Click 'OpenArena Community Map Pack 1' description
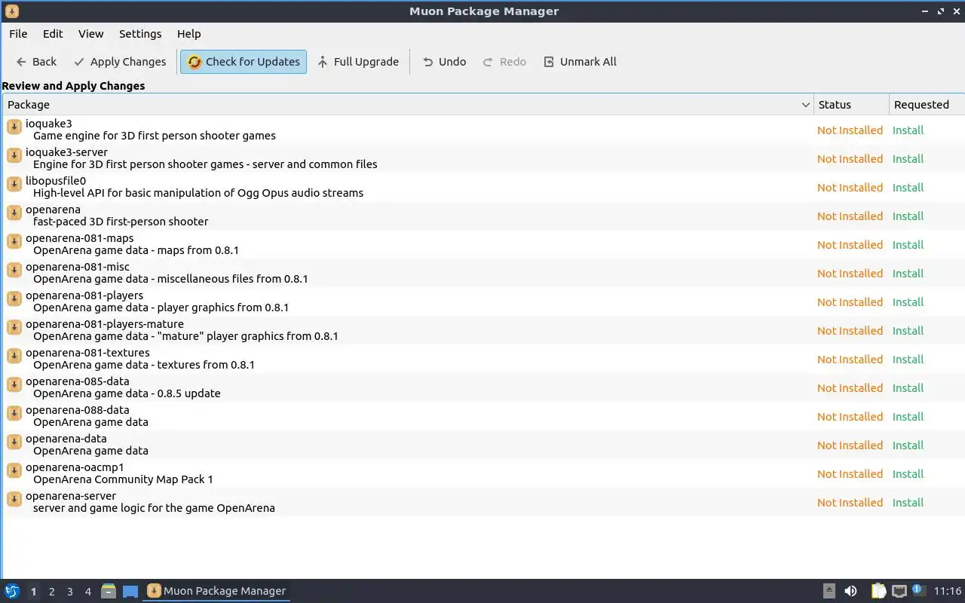The height and width of the screenshot is (603, 965). tap(123, 479)
